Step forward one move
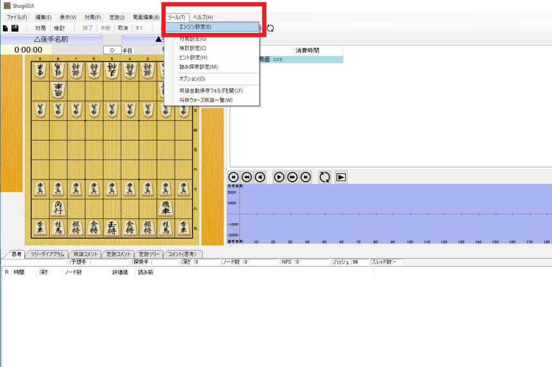552x367 pixels. (279, 177)
